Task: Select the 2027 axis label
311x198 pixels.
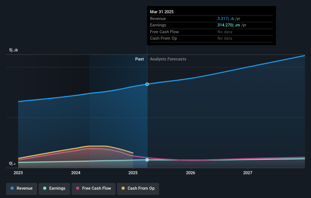Action: click(248, 173)
